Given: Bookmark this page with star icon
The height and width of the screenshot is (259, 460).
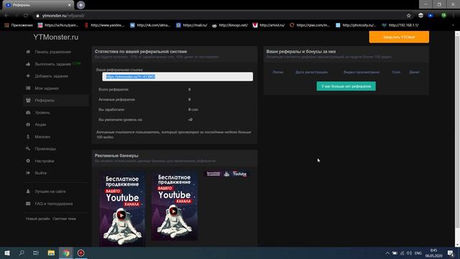Looking at the screenshot, I should point(409,16).
